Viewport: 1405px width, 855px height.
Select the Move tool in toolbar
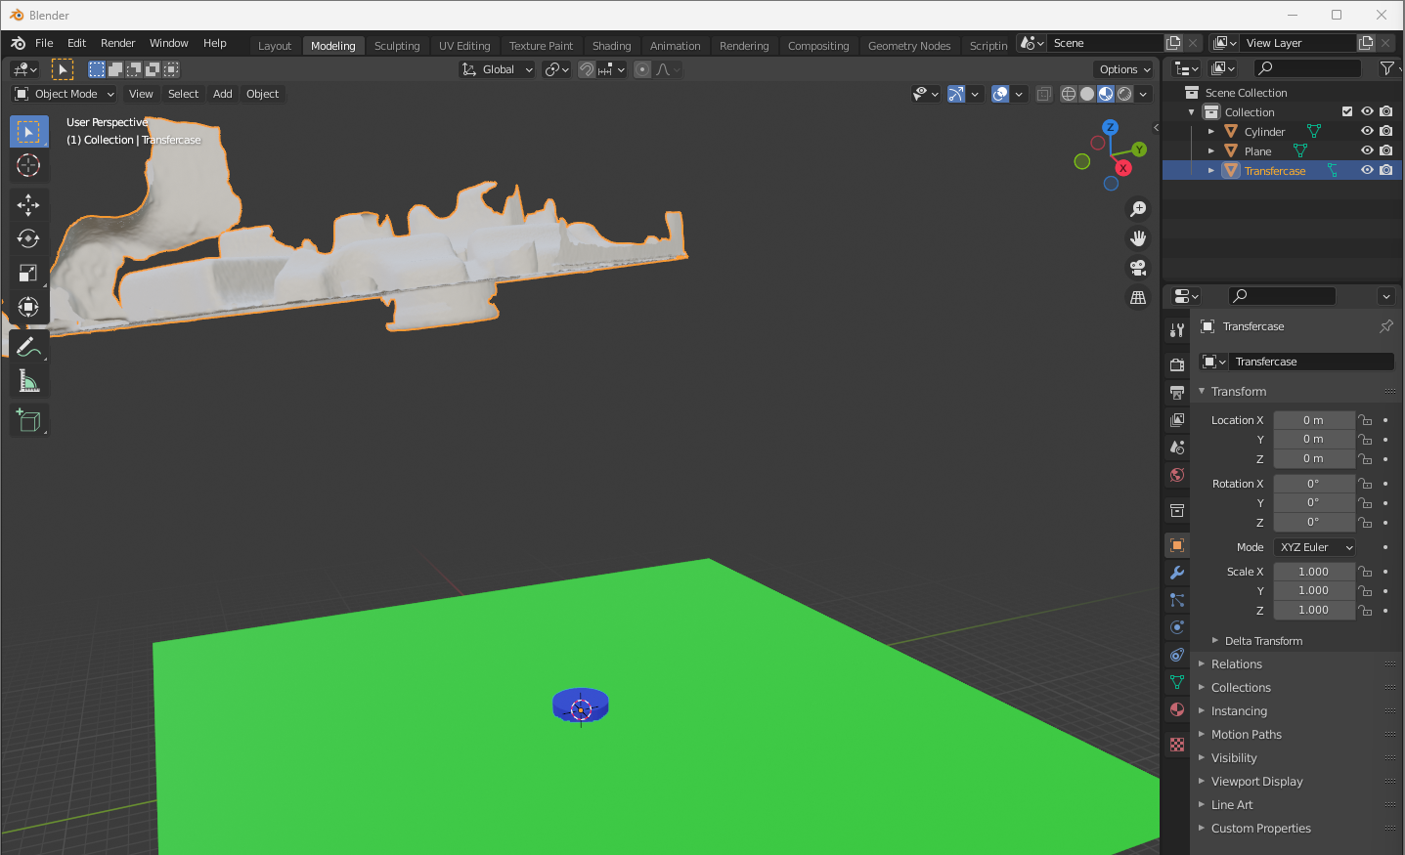28,204
